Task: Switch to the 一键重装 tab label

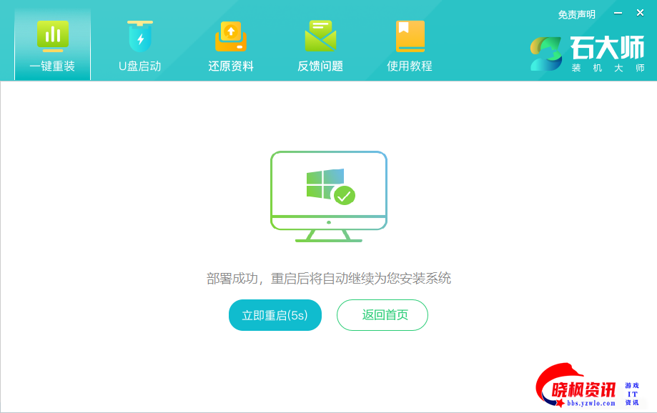Action: (x=52, y=66)
